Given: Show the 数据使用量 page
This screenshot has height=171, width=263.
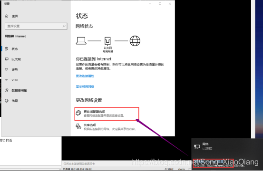Looking at the screenshot, I should pyautogui.click(x=19, y=90).
